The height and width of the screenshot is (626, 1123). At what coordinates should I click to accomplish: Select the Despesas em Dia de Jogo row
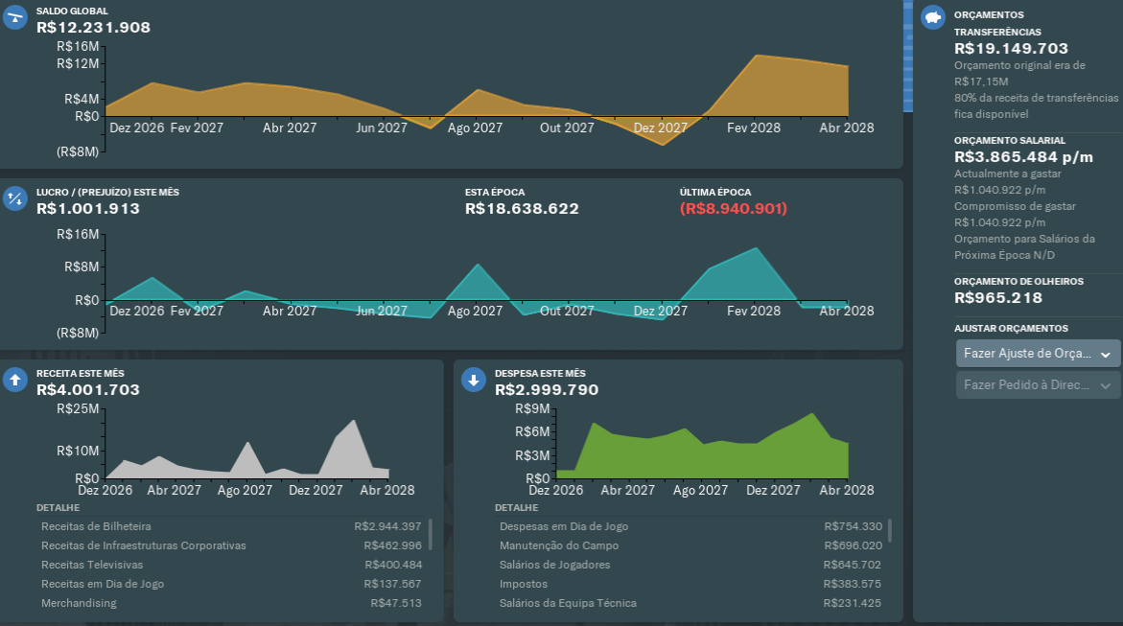pos(690,526)
